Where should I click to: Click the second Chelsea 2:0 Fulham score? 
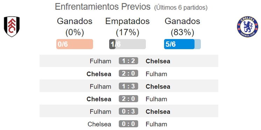[x=128, y=99]
